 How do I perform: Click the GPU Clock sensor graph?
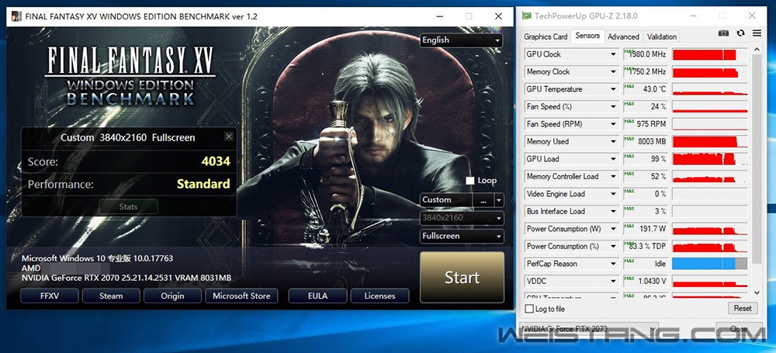click(x=710, y=54)
